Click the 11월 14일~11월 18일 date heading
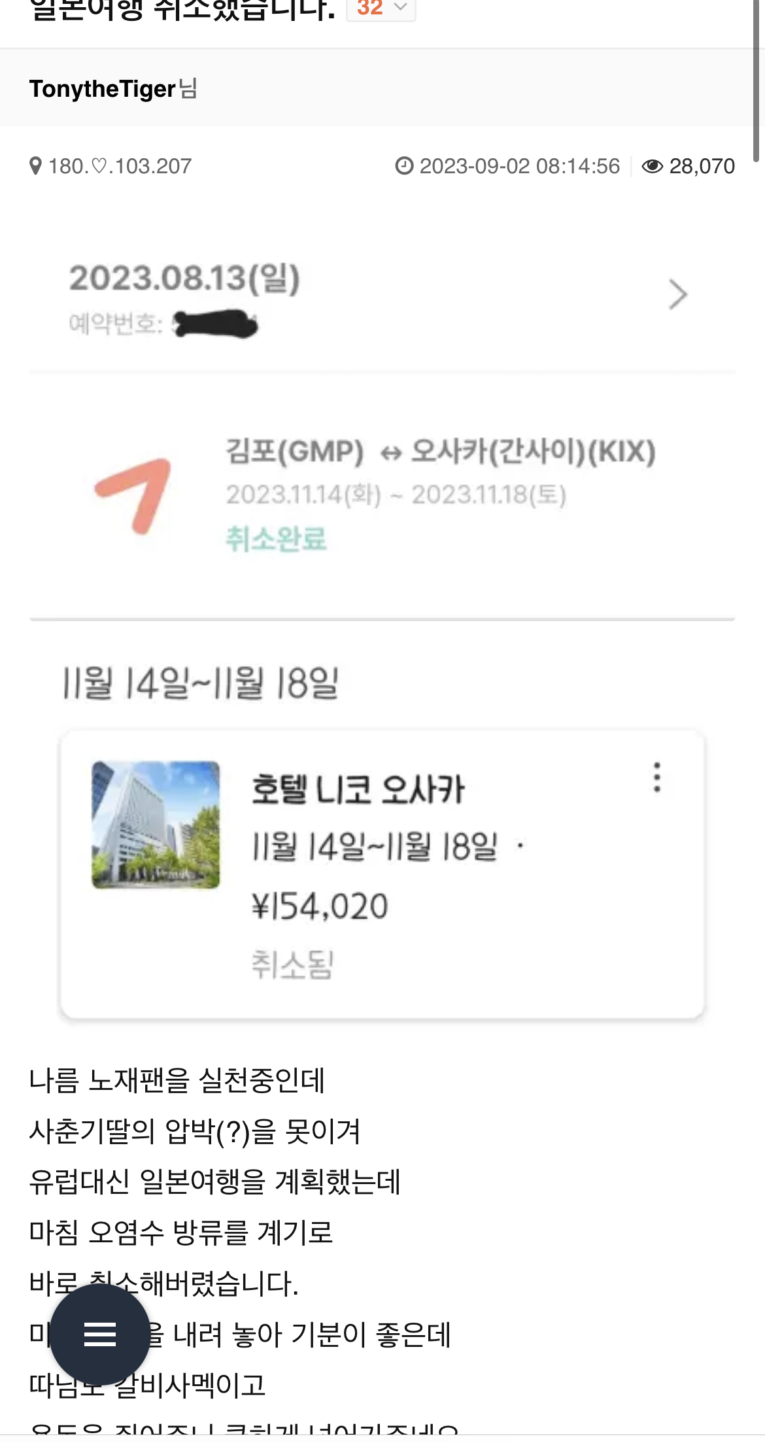 201,684
